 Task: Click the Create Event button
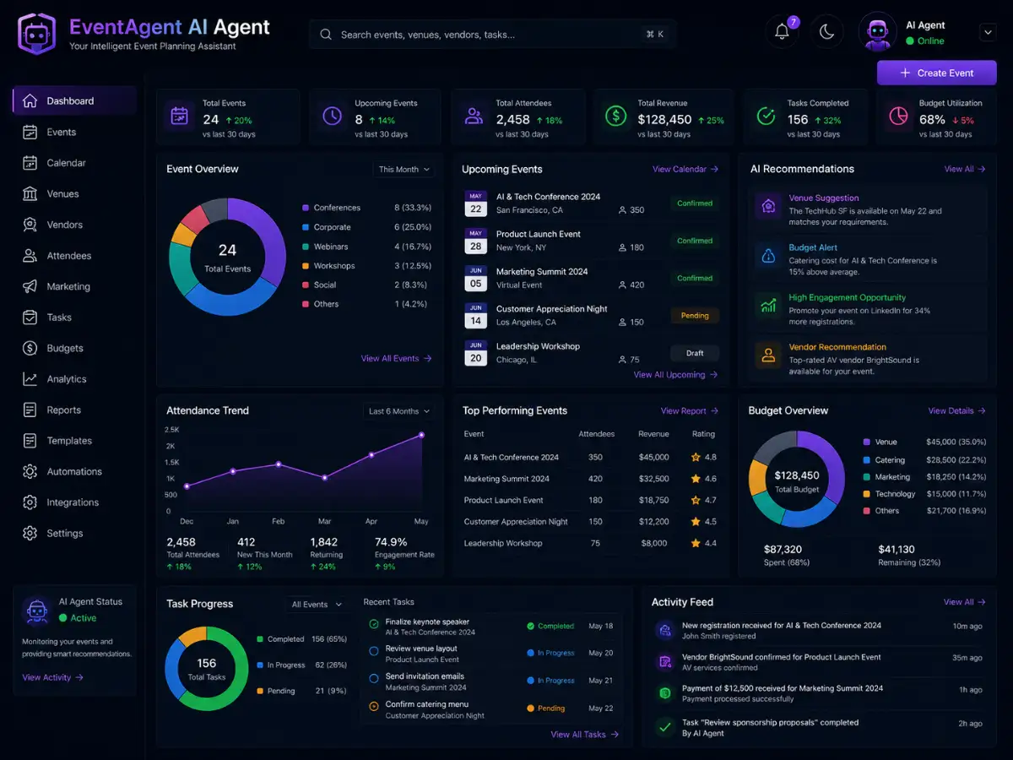tap(937, 73)
